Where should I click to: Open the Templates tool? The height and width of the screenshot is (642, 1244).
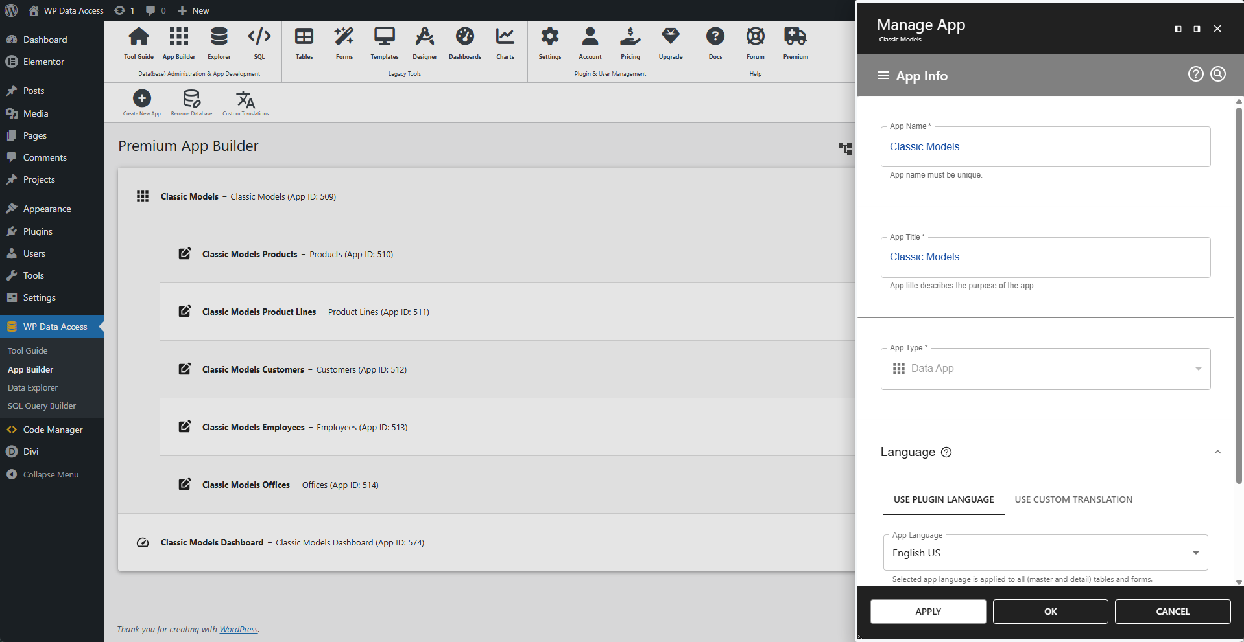pos(384,43)
